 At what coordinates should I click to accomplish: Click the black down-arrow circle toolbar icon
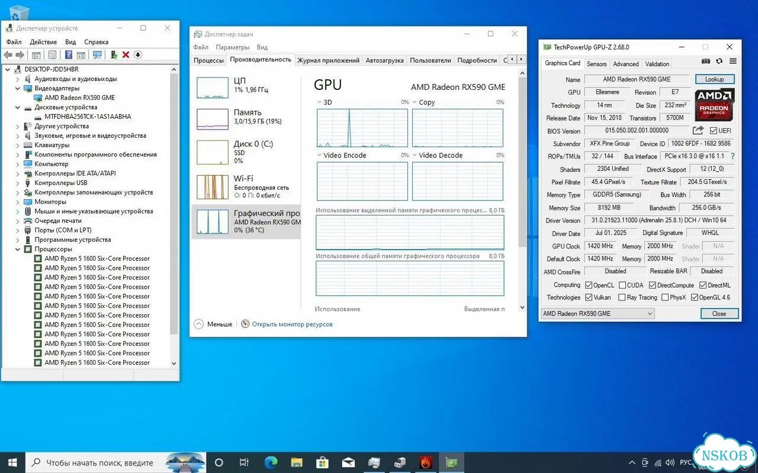click(137, 55)
